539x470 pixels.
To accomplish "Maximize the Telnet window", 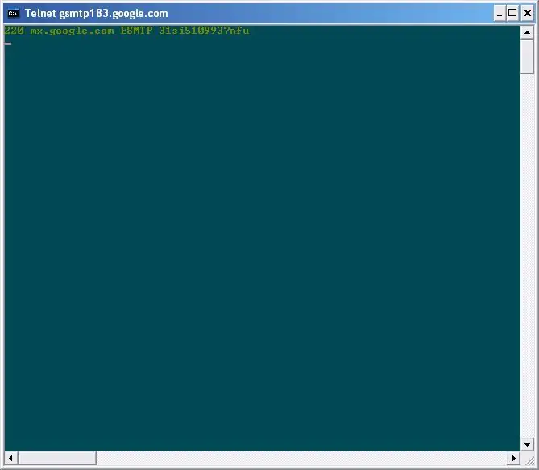I will coord(512,14).
